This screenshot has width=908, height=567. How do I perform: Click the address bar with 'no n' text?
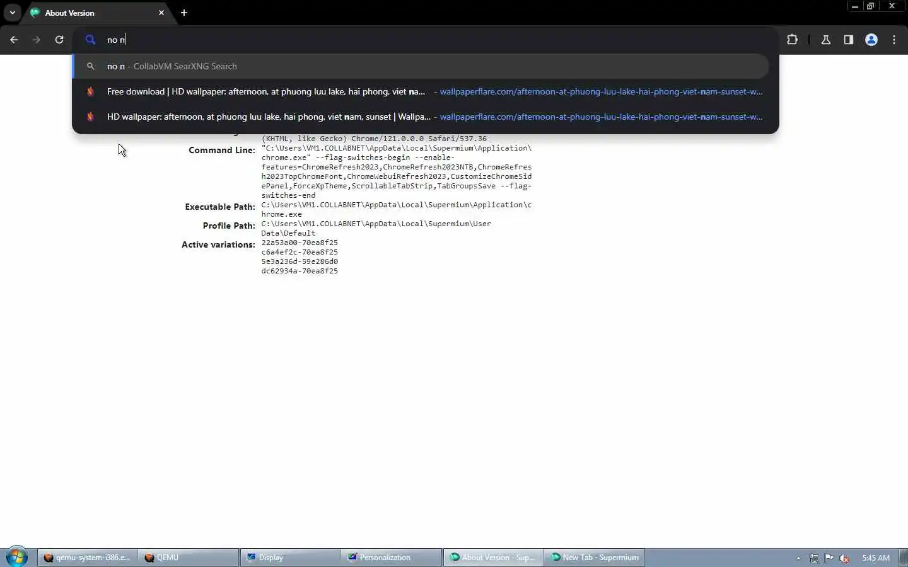click(x=426, y=40)
